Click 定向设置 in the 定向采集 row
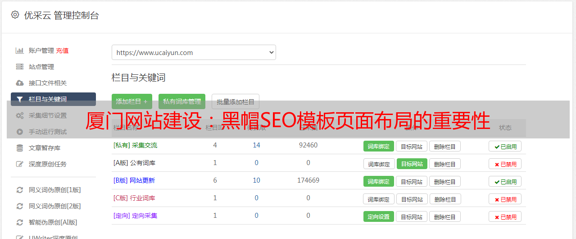The image size is (576, 239). coord(379,216)
